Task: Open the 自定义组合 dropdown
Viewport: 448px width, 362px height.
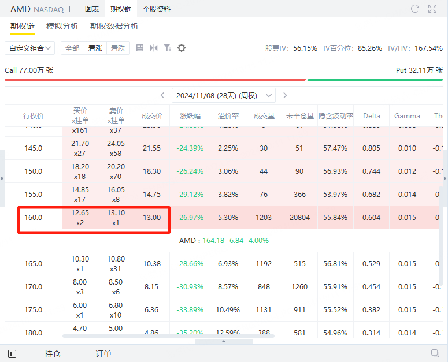Action: coord(29,48)
